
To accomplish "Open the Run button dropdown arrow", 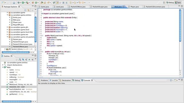I will [x=25, y=3].
